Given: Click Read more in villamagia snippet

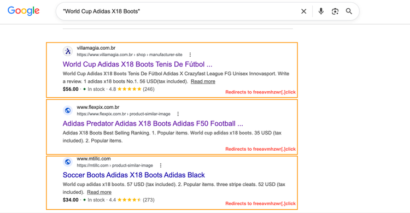Looking at the screenshot, I should (x=203, y=81).
